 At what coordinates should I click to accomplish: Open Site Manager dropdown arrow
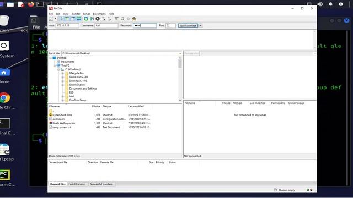point(55,19)
